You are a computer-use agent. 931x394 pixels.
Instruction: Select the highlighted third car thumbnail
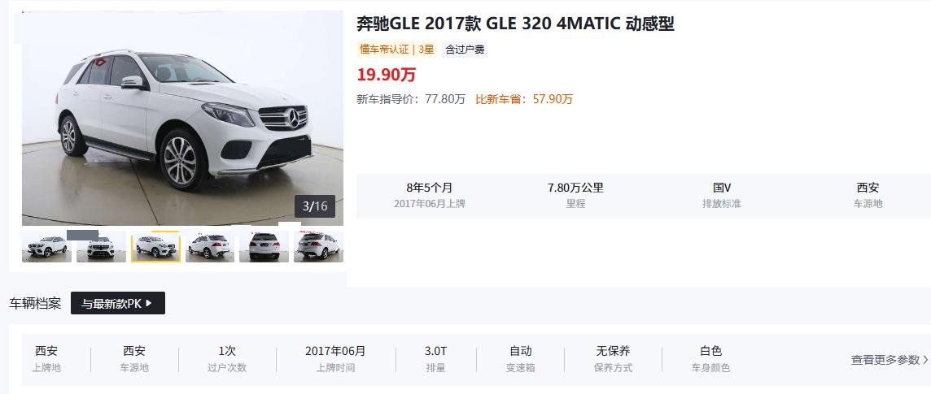pyautogui.click(x=155, y=246)
